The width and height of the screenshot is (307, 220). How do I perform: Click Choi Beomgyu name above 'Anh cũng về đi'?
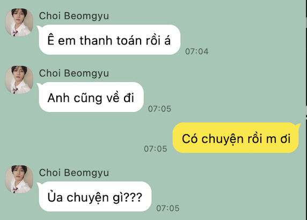coord(74,73)
